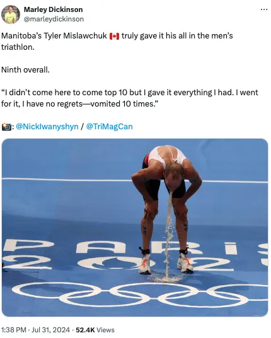
Task: Click the PARIS lettering in the photo
Action: tap(135, 247)
